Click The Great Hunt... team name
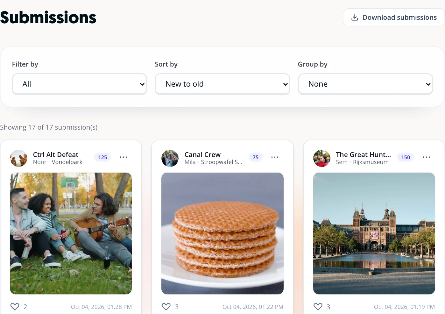The width and height of the screenshot is (445, 314). click(x=364, y=155)
